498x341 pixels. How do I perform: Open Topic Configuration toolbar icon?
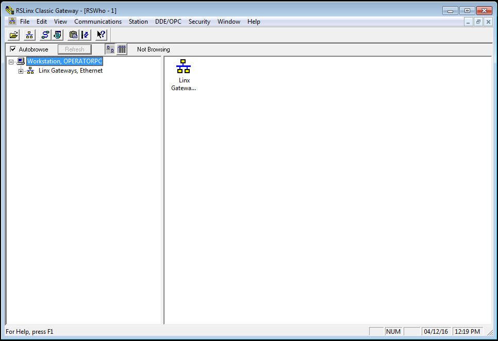coord(85,35)
